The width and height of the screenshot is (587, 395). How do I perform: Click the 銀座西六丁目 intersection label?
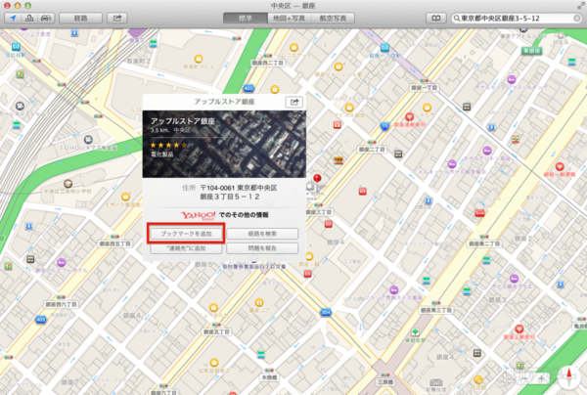pos(61,304)
